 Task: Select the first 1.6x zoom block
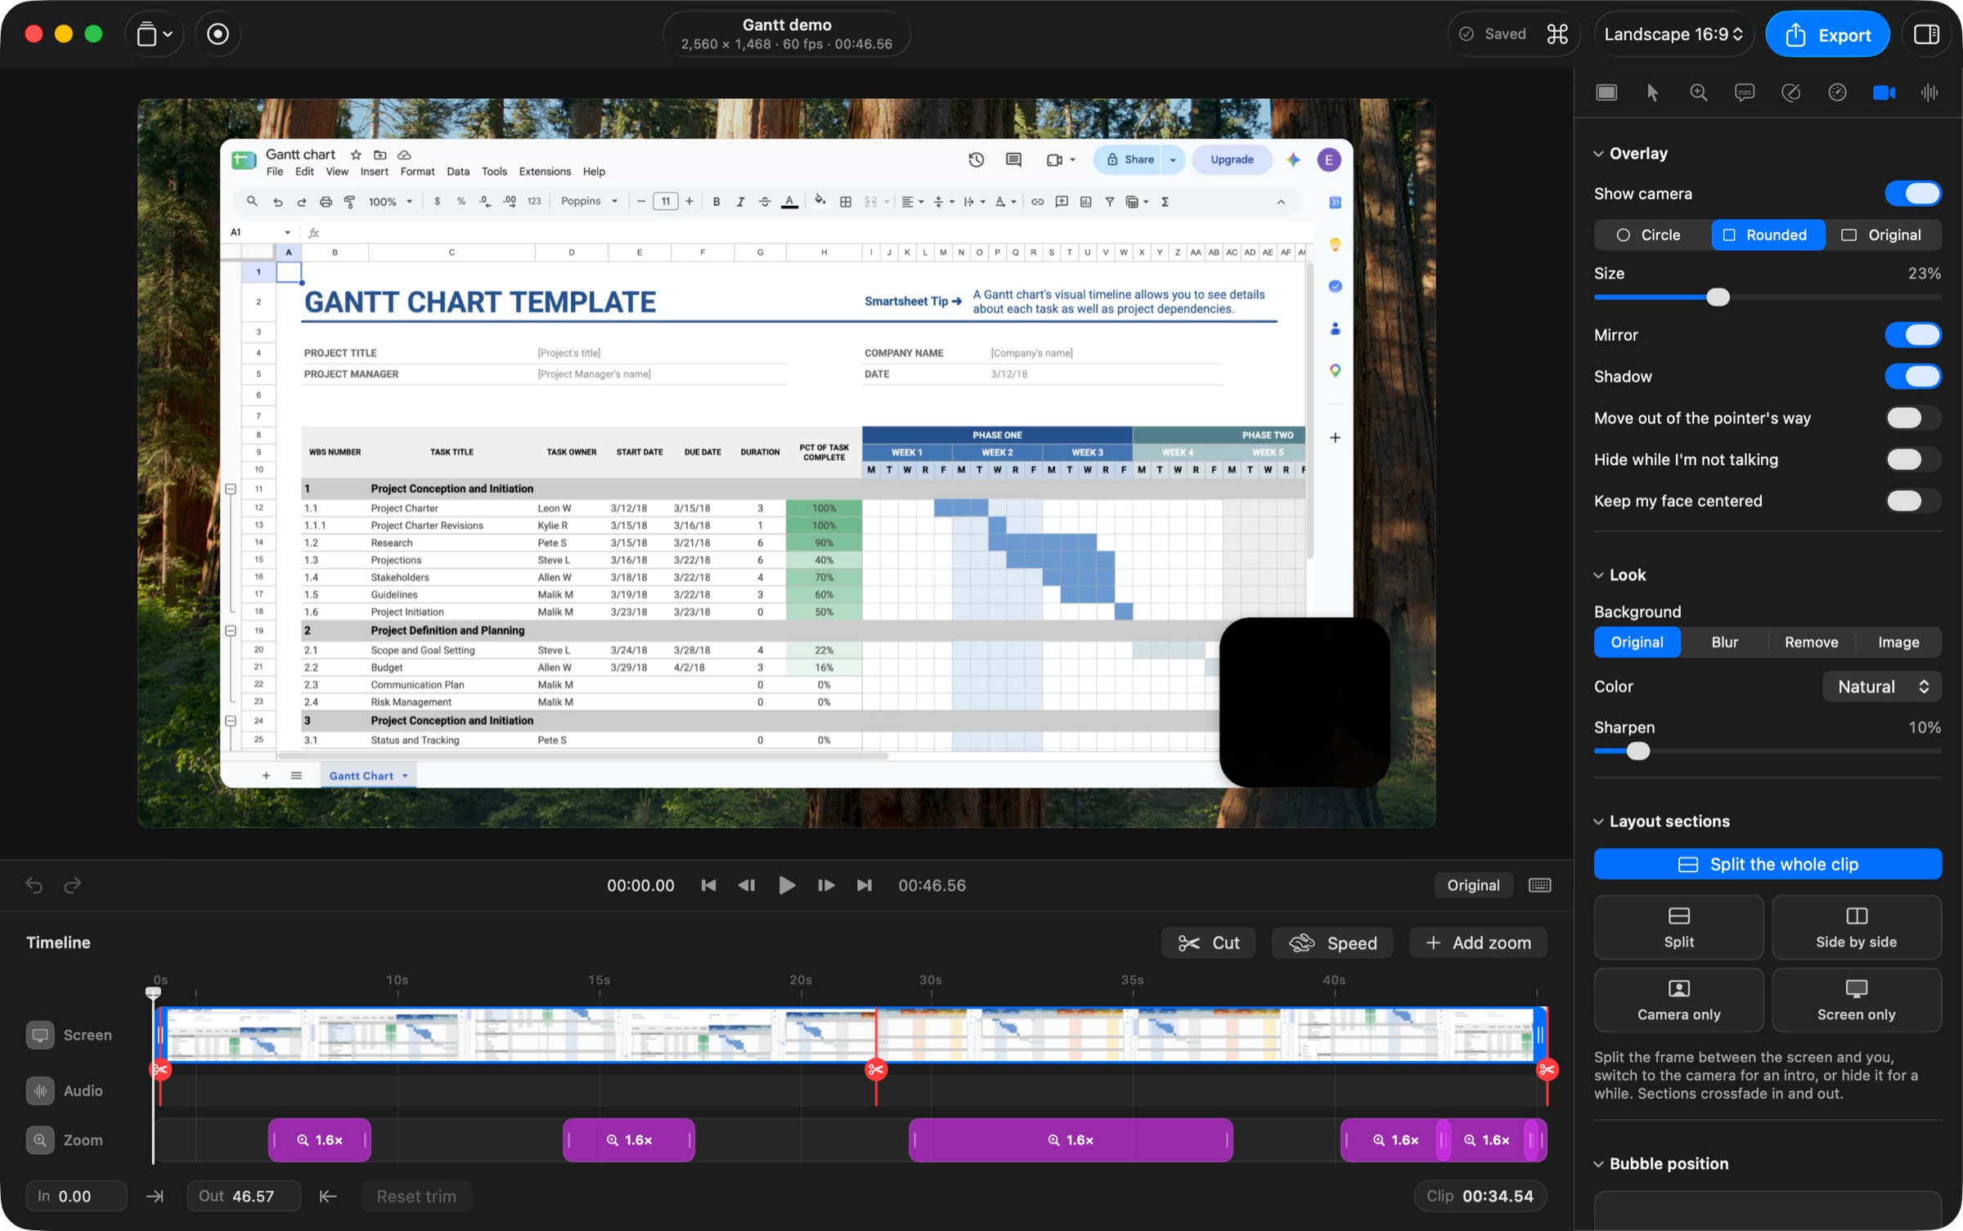click(320, 1140)
